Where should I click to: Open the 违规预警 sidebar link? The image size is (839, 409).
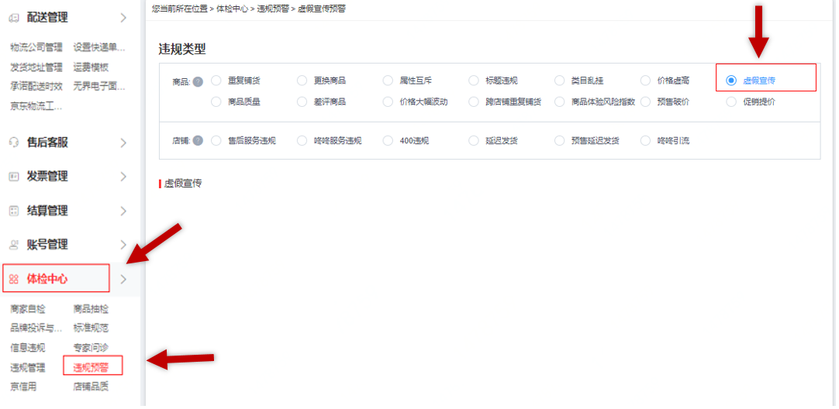[91, 367]
